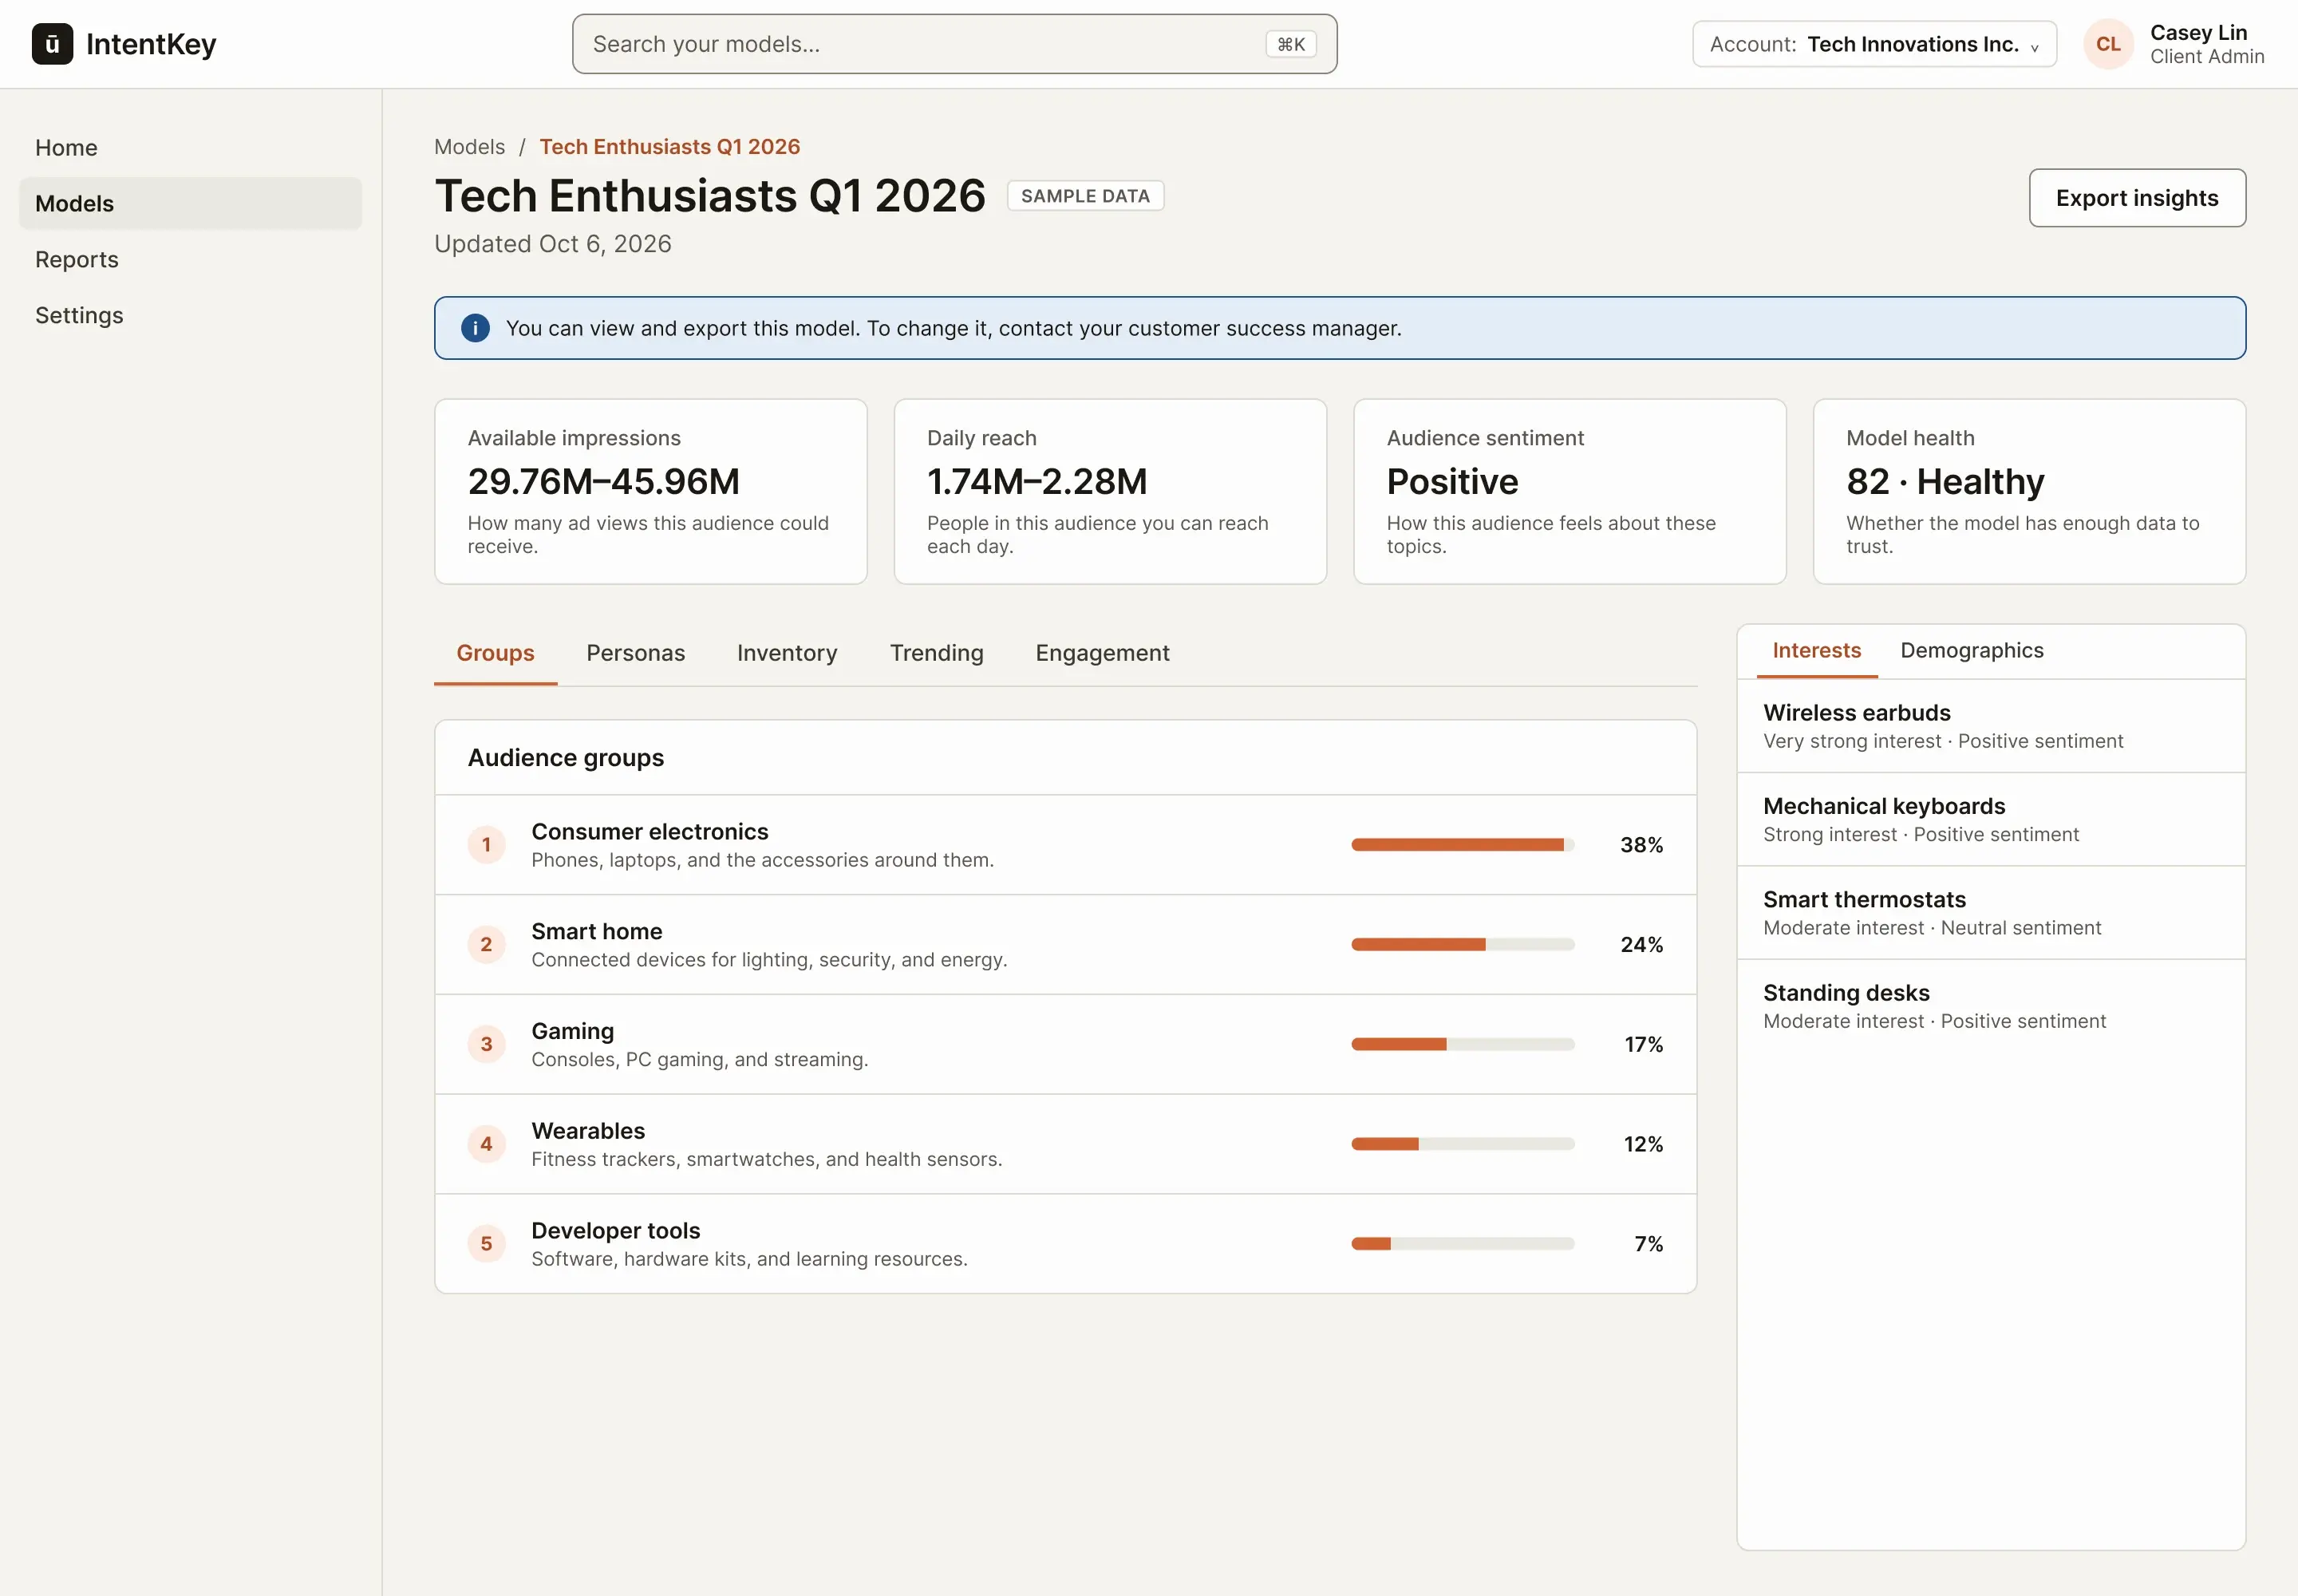The image size is (2298, 1596).
Task: Click the Export insights button
Action: tap(2137, 198)
